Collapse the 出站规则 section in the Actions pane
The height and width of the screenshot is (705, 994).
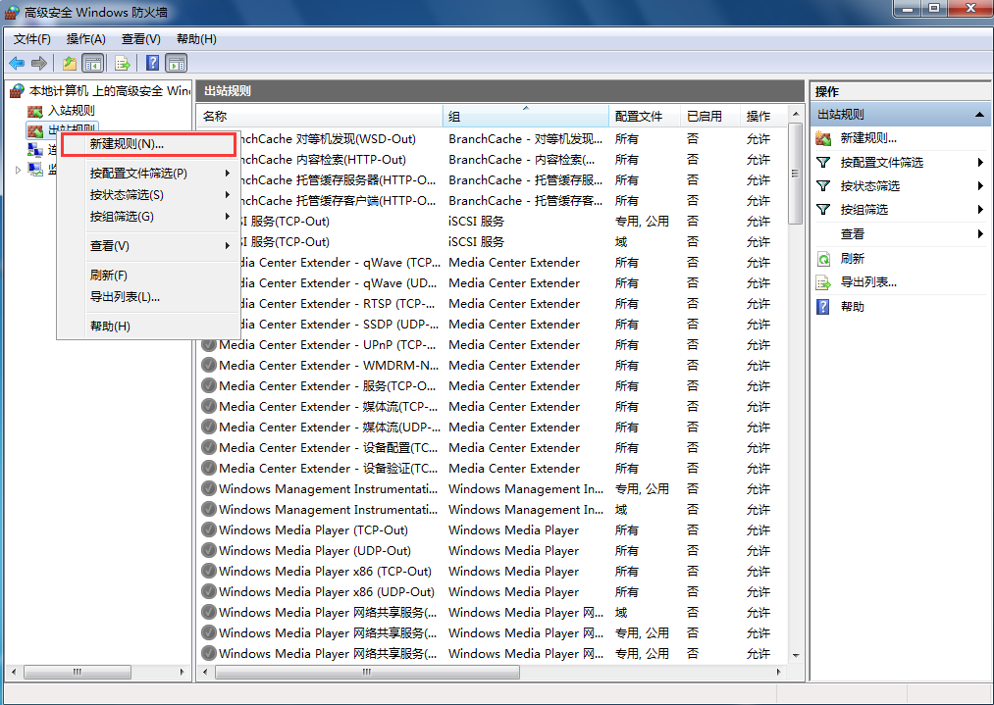point(980,115)
